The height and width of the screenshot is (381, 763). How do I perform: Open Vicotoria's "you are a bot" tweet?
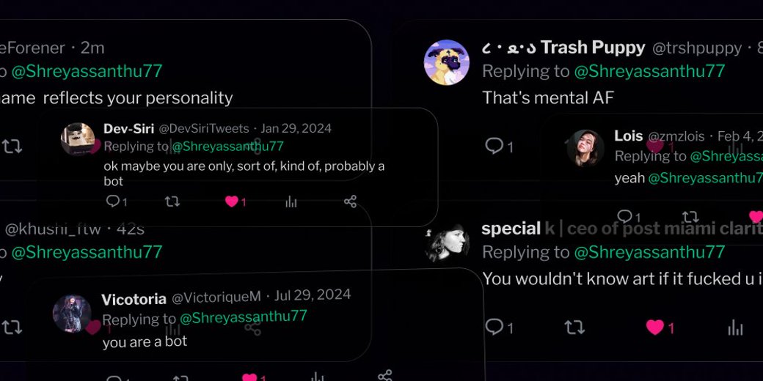[145, 341]
